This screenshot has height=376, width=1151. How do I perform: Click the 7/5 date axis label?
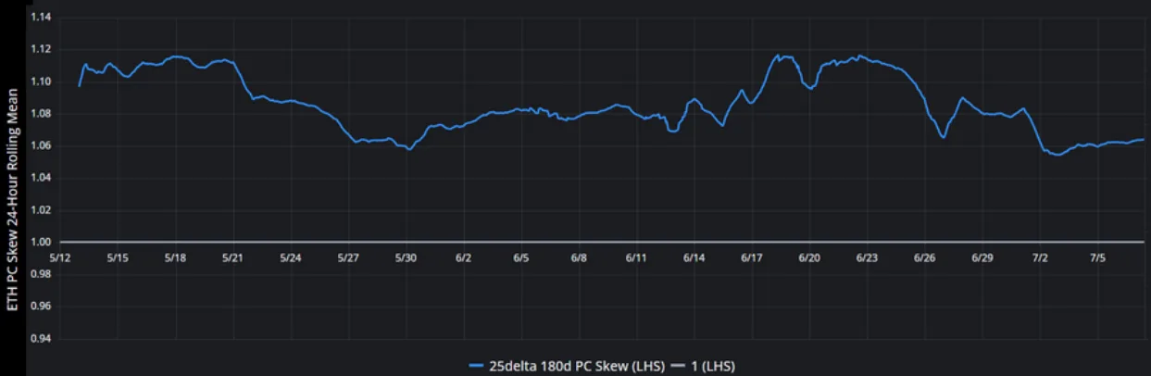tap(1098, 257)
